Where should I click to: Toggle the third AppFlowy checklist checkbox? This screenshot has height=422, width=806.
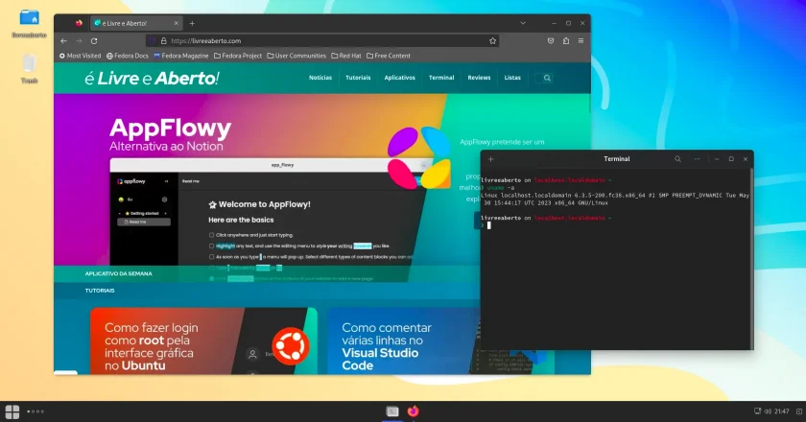coord(211,257)
